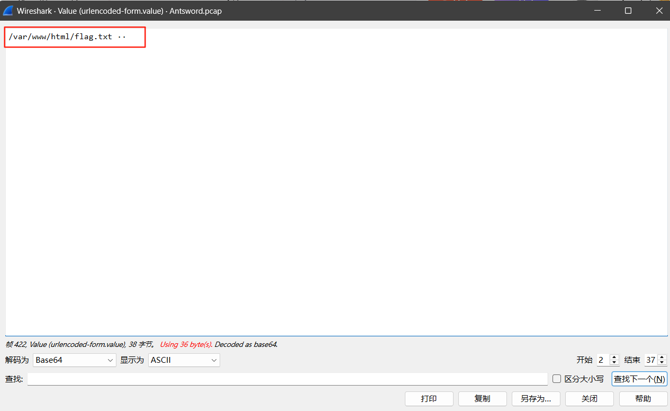Click the 帮助 help button
This screenshot has height=411, width=670.
[x=644, y=399]
